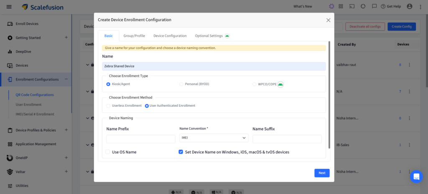
Task: Open row options for N/A config
Action: pyautogui.click(x=409, y=91)
